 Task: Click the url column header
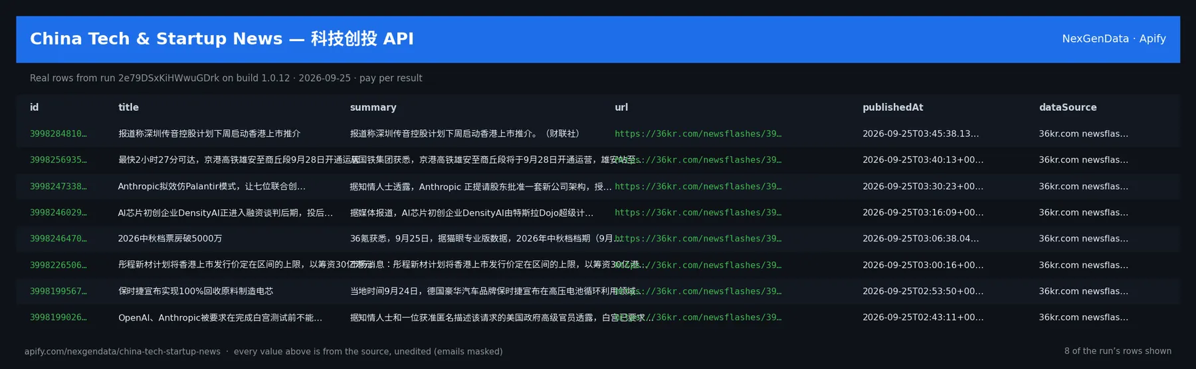(x=621, y=108)
